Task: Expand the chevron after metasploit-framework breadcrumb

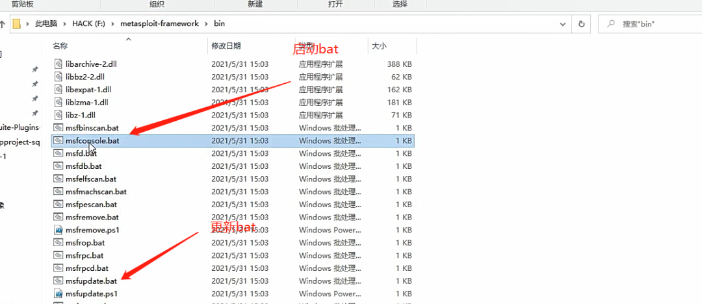Action: pyautogui.click(x=206, y=24)
